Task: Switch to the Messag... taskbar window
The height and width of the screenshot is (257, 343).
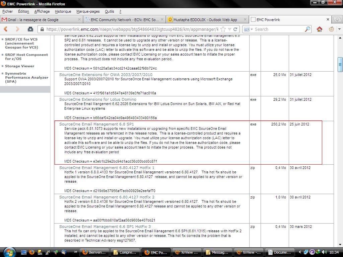Action: click(x=218, y=252)
